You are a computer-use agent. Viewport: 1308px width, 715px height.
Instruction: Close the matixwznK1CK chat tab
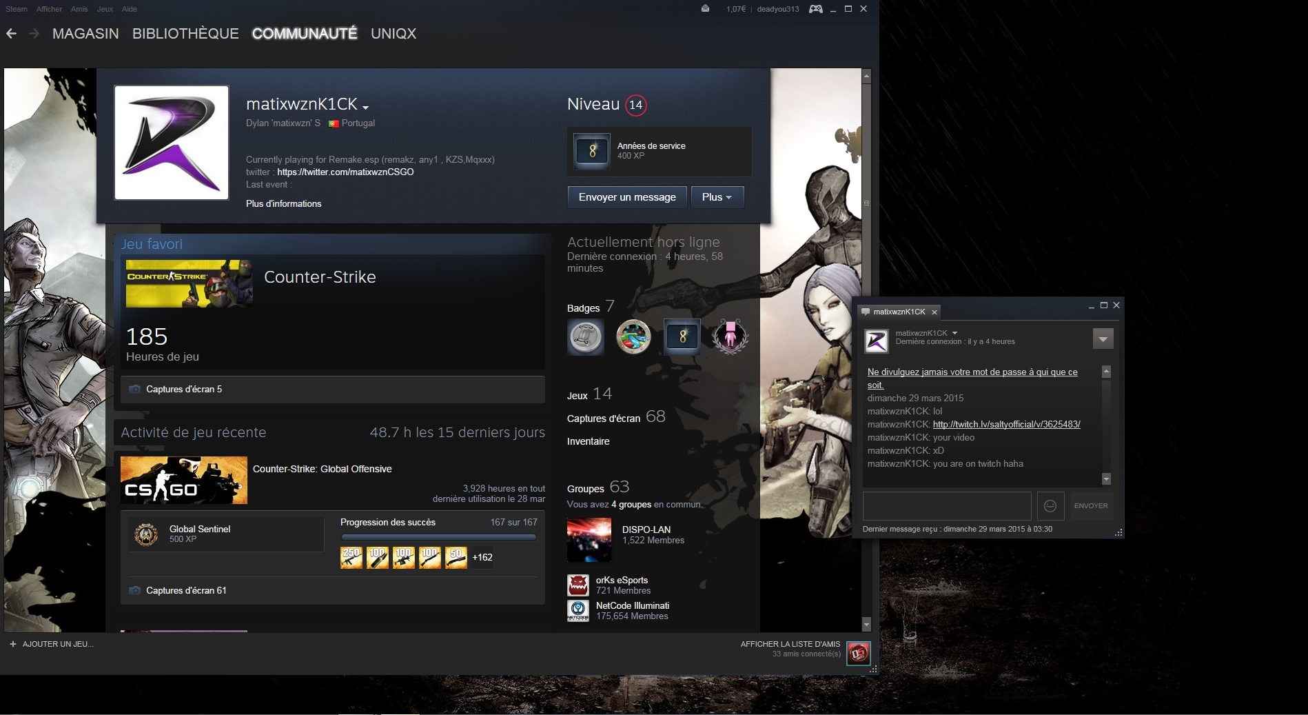(934, 312)
